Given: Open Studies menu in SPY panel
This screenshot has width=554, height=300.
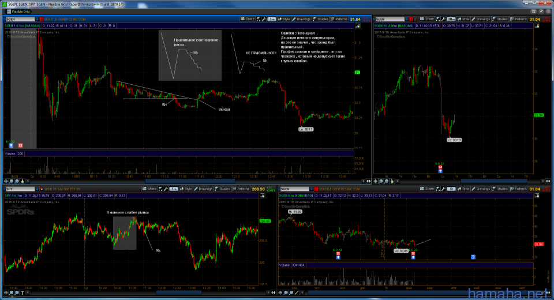Looking at the screenshot, I should tap(222, 189).
